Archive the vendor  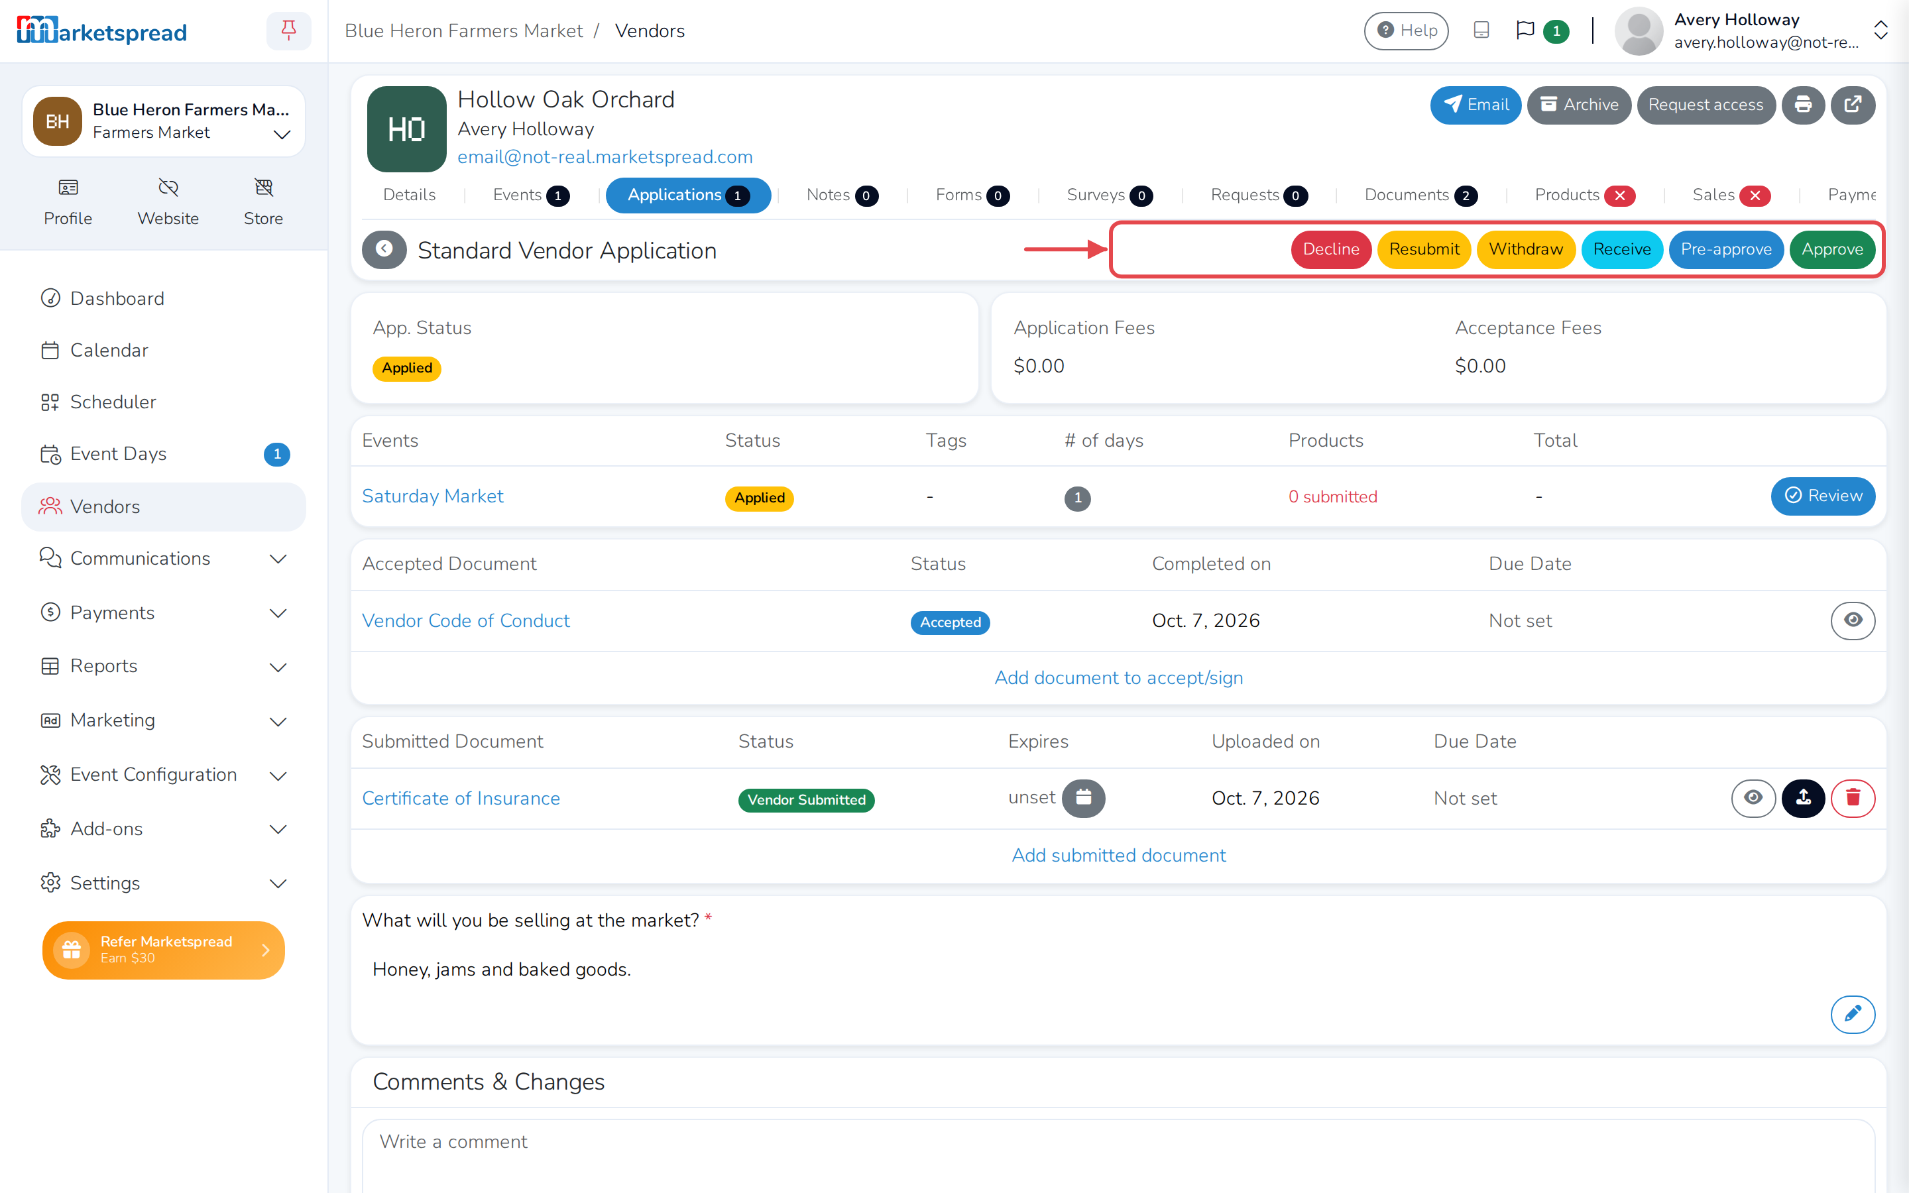click(1580, 105)
